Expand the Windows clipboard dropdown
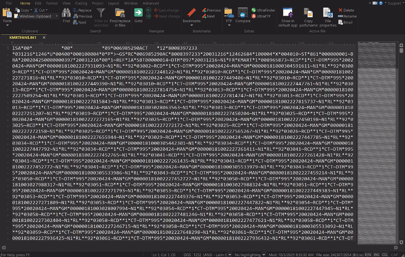 coord(57,16)
